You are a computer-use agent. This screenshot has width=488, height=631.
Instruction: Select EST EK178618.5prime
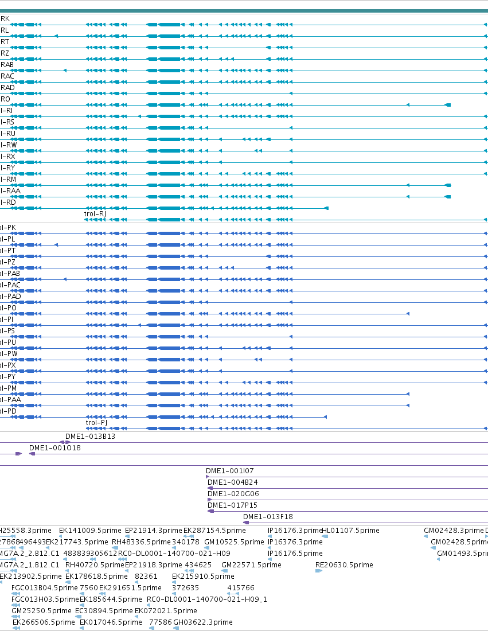coord(96,577)
